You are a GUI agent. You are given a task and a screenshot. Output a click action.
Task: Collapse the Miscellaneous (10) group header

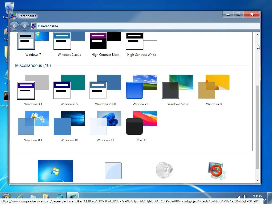tap(33, 65)
